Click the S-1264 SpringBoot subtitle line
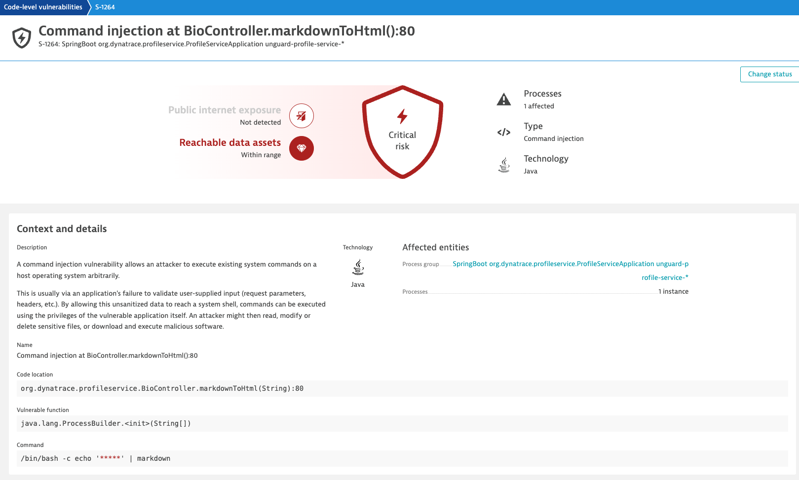 point(191,44)
